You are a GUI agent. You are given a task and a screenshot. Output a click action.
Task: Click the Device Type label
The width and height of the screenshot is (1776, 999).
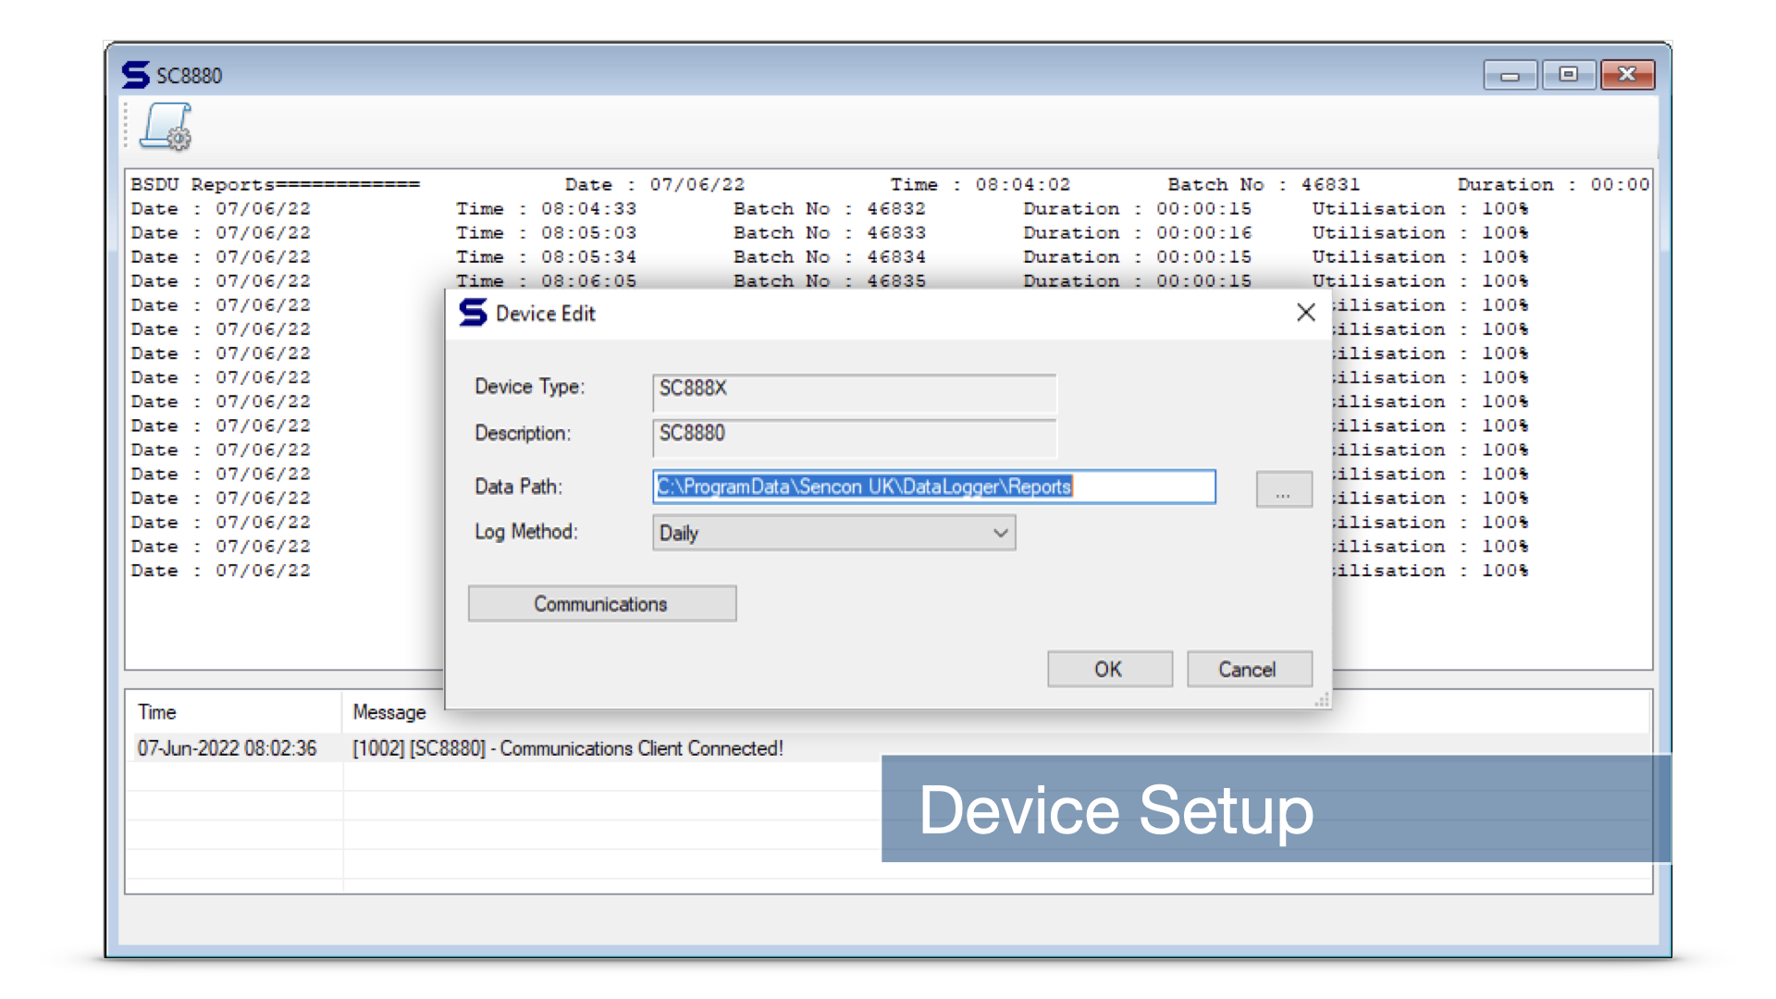pyautogui.click(x=530, y=387)
